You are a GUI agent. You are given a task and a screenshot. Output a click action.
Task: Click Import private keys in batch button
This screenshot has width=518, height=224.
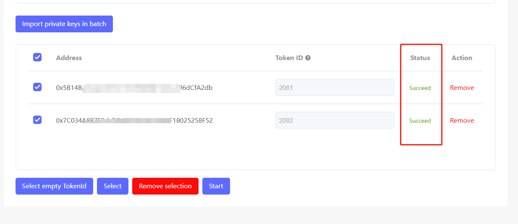(64, 24)
